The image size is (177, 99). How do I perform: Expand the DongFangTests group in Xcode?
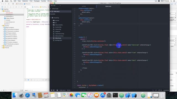coord(2,46)
